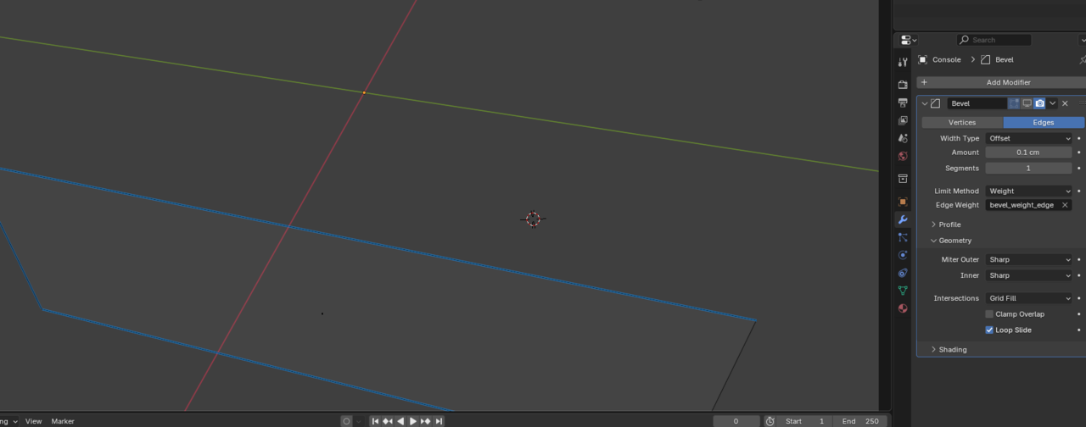Screen dimensions: 1086x427
Task: Jump to next keyframe
Action: 426,421
